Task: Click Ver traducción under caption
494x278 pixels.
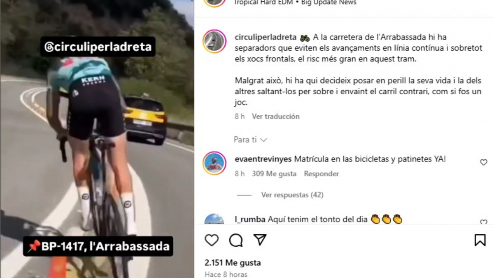Action: click(x=276, y=117)
